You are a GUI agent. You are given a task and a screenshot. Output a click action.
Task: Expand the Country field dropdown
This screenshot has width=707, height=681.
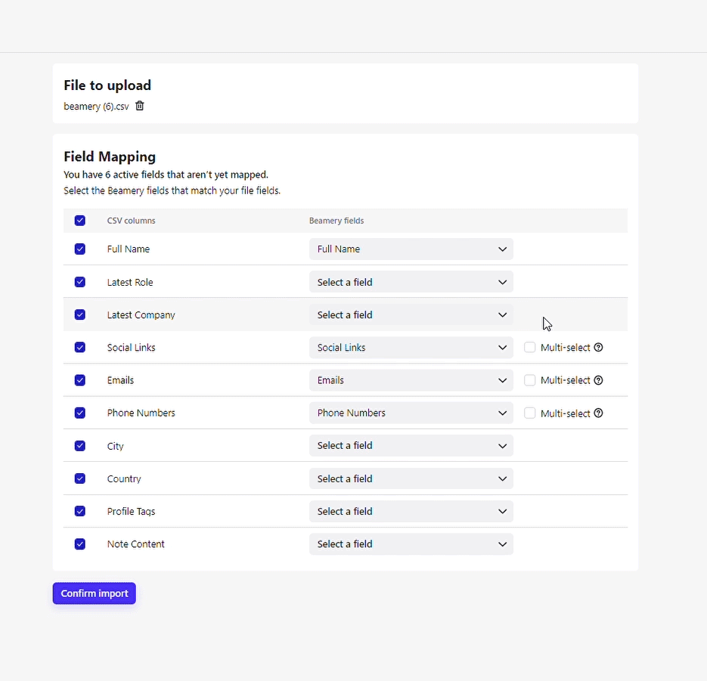point(411,478)
